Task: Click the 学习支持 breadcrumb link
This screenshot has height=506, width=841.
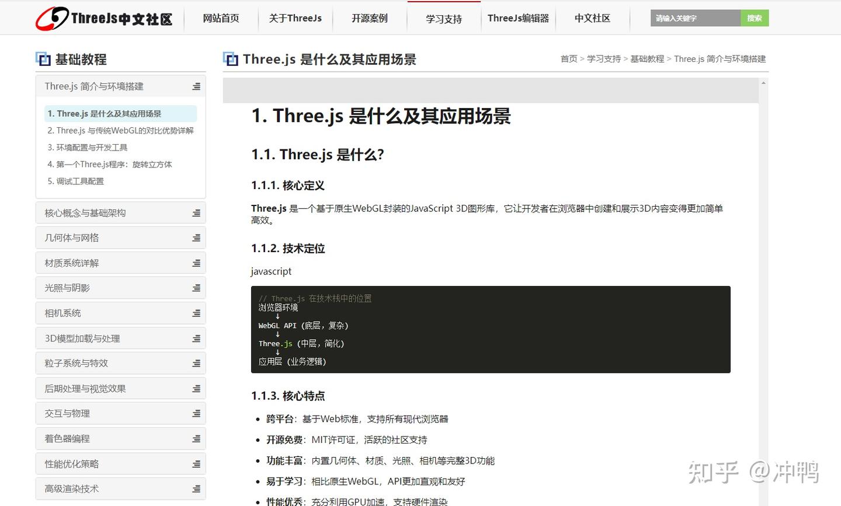Action: [x=604, y=59]
